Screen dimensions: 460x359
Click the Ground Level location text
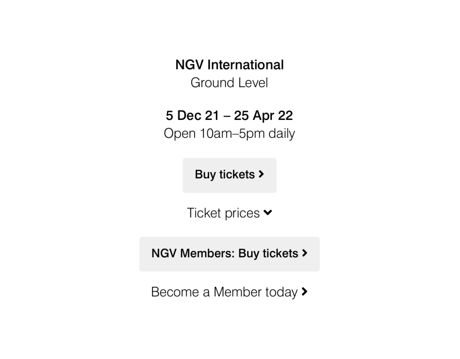click(x=229, y=83)
